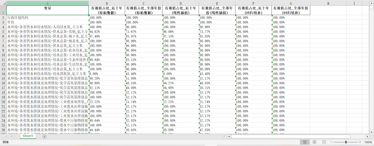The image size is (374, 146).
Task: Select column B header
Action: click(x=107, y=3)
